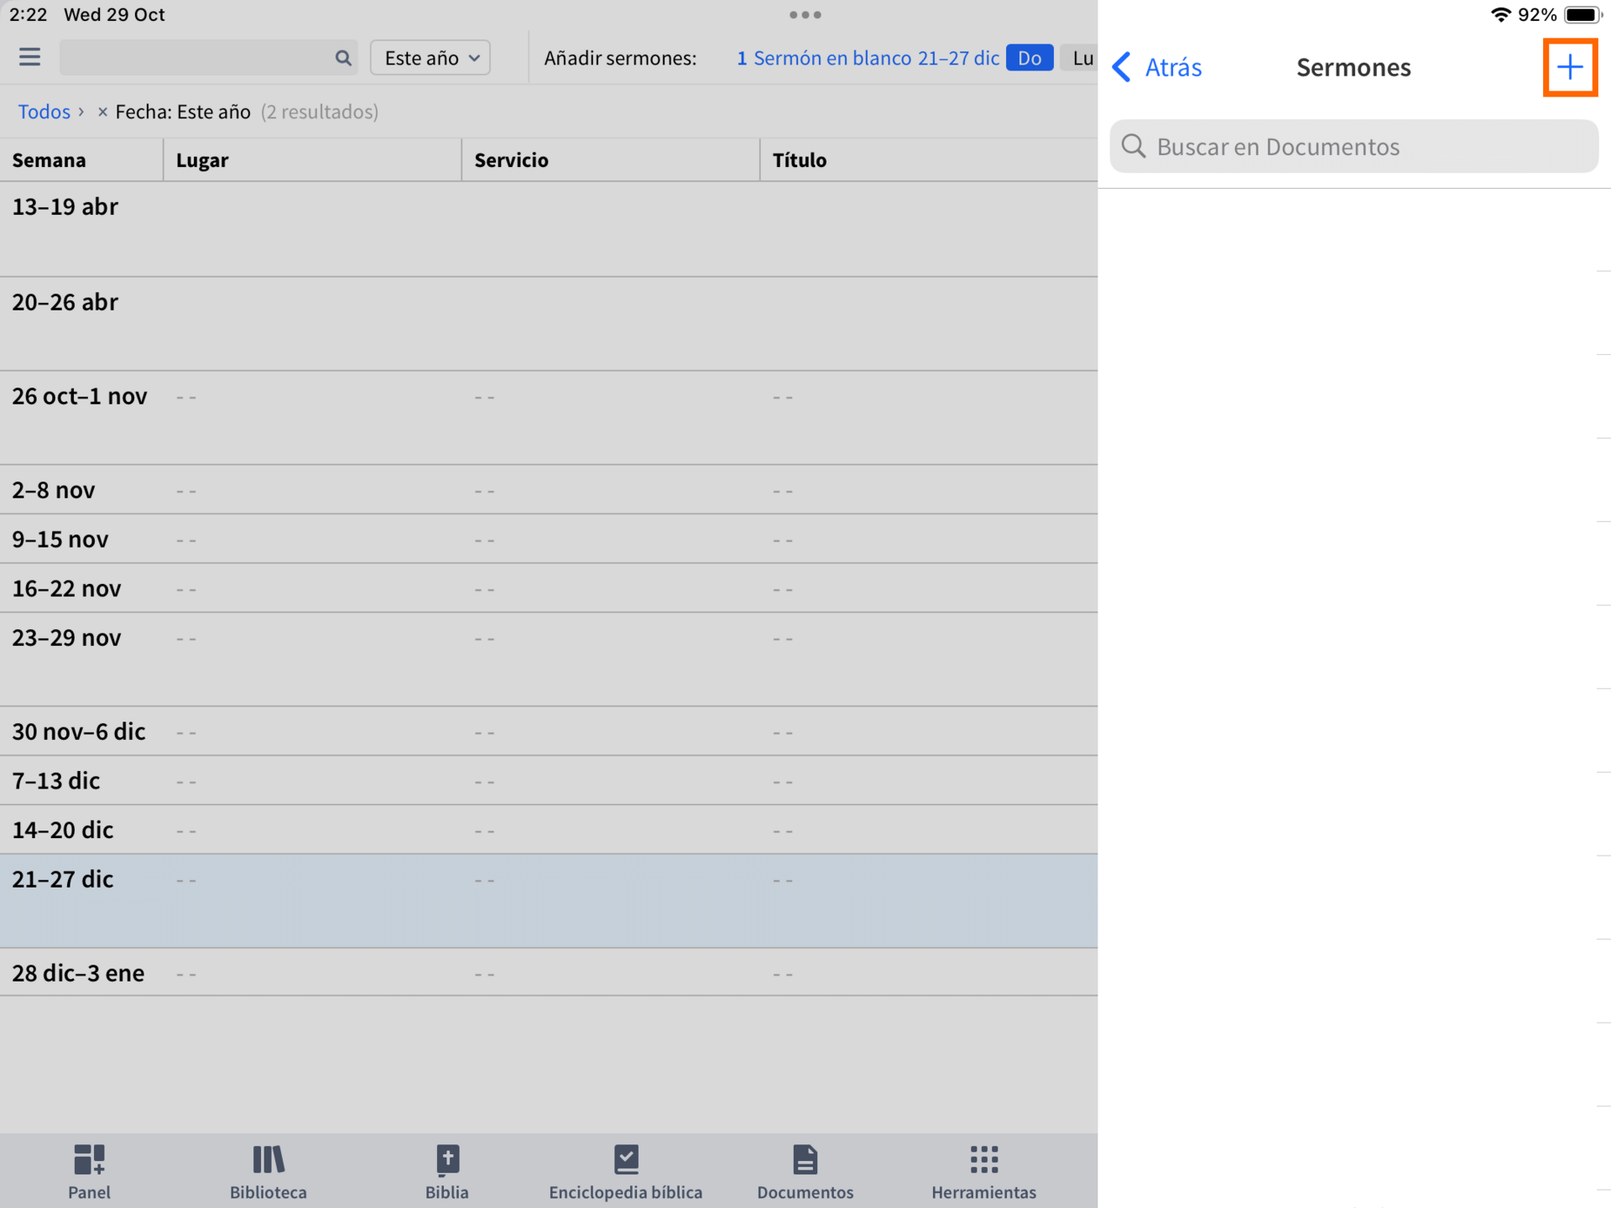Add '1 Sermón en blanco 21–27 dic'

click(x=868, y=58)
